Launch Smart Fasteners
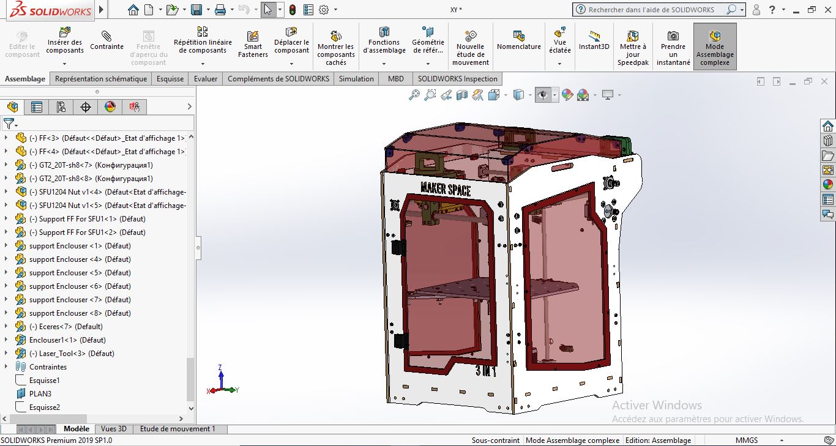The height and width of the screenshot is (446, 836). pos(253,44)
